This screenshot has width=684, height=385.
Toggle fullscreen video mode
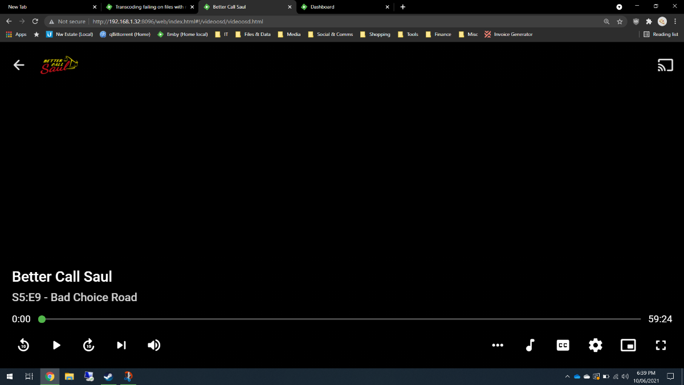[661, 345]
